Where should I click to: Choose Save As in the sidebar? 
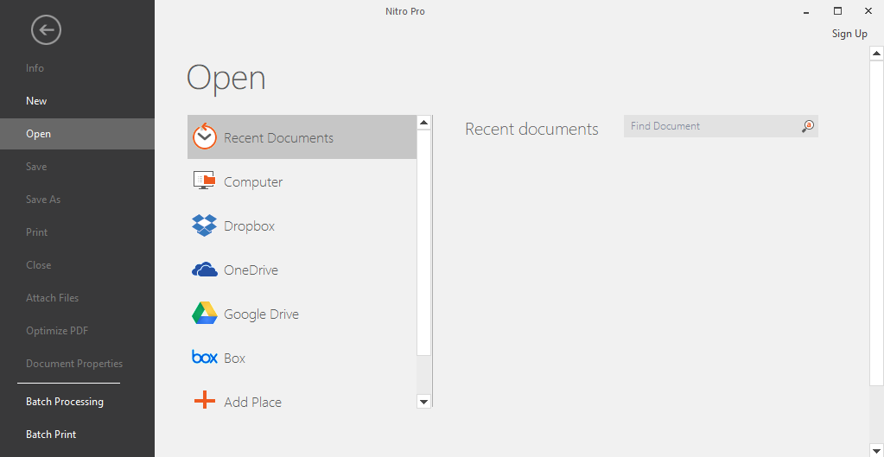43,200
